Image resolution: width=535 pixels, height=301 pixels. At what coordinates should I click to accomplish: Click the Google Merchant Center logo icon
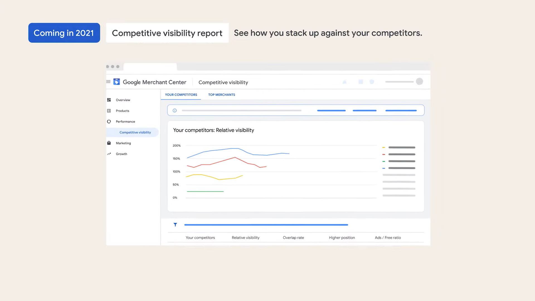[117, 82]
